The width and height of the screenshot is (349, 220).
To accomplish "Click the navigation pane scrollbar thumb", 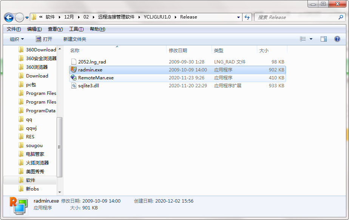I will (x=59, y=147).
